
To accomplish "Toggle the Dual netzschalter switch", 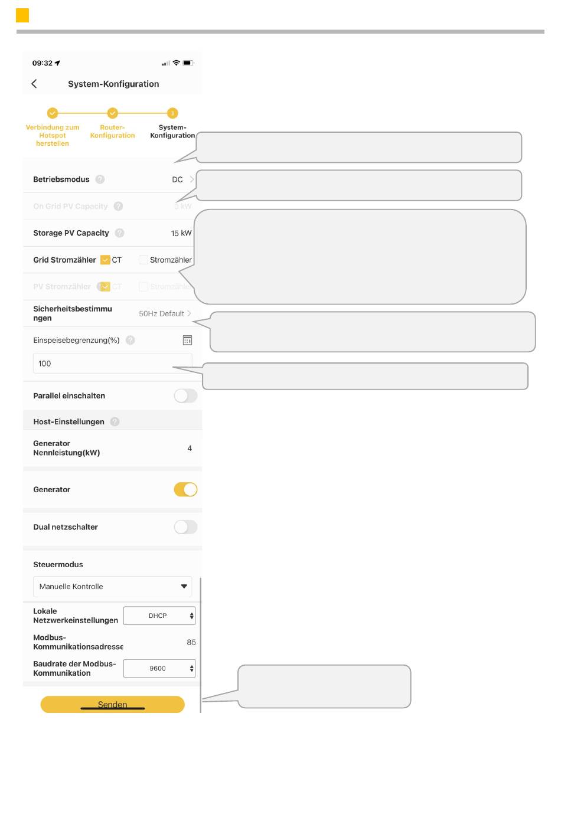I will 185,527.
